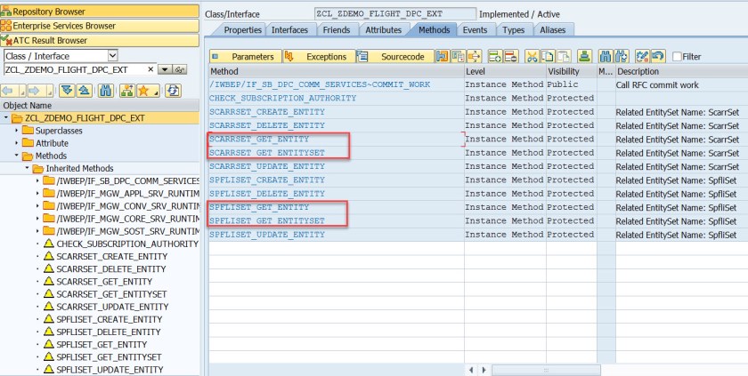Switch to the Attributes tab
Image resolution: width=748 pixels, height=376 pixels.
(383, 30)
